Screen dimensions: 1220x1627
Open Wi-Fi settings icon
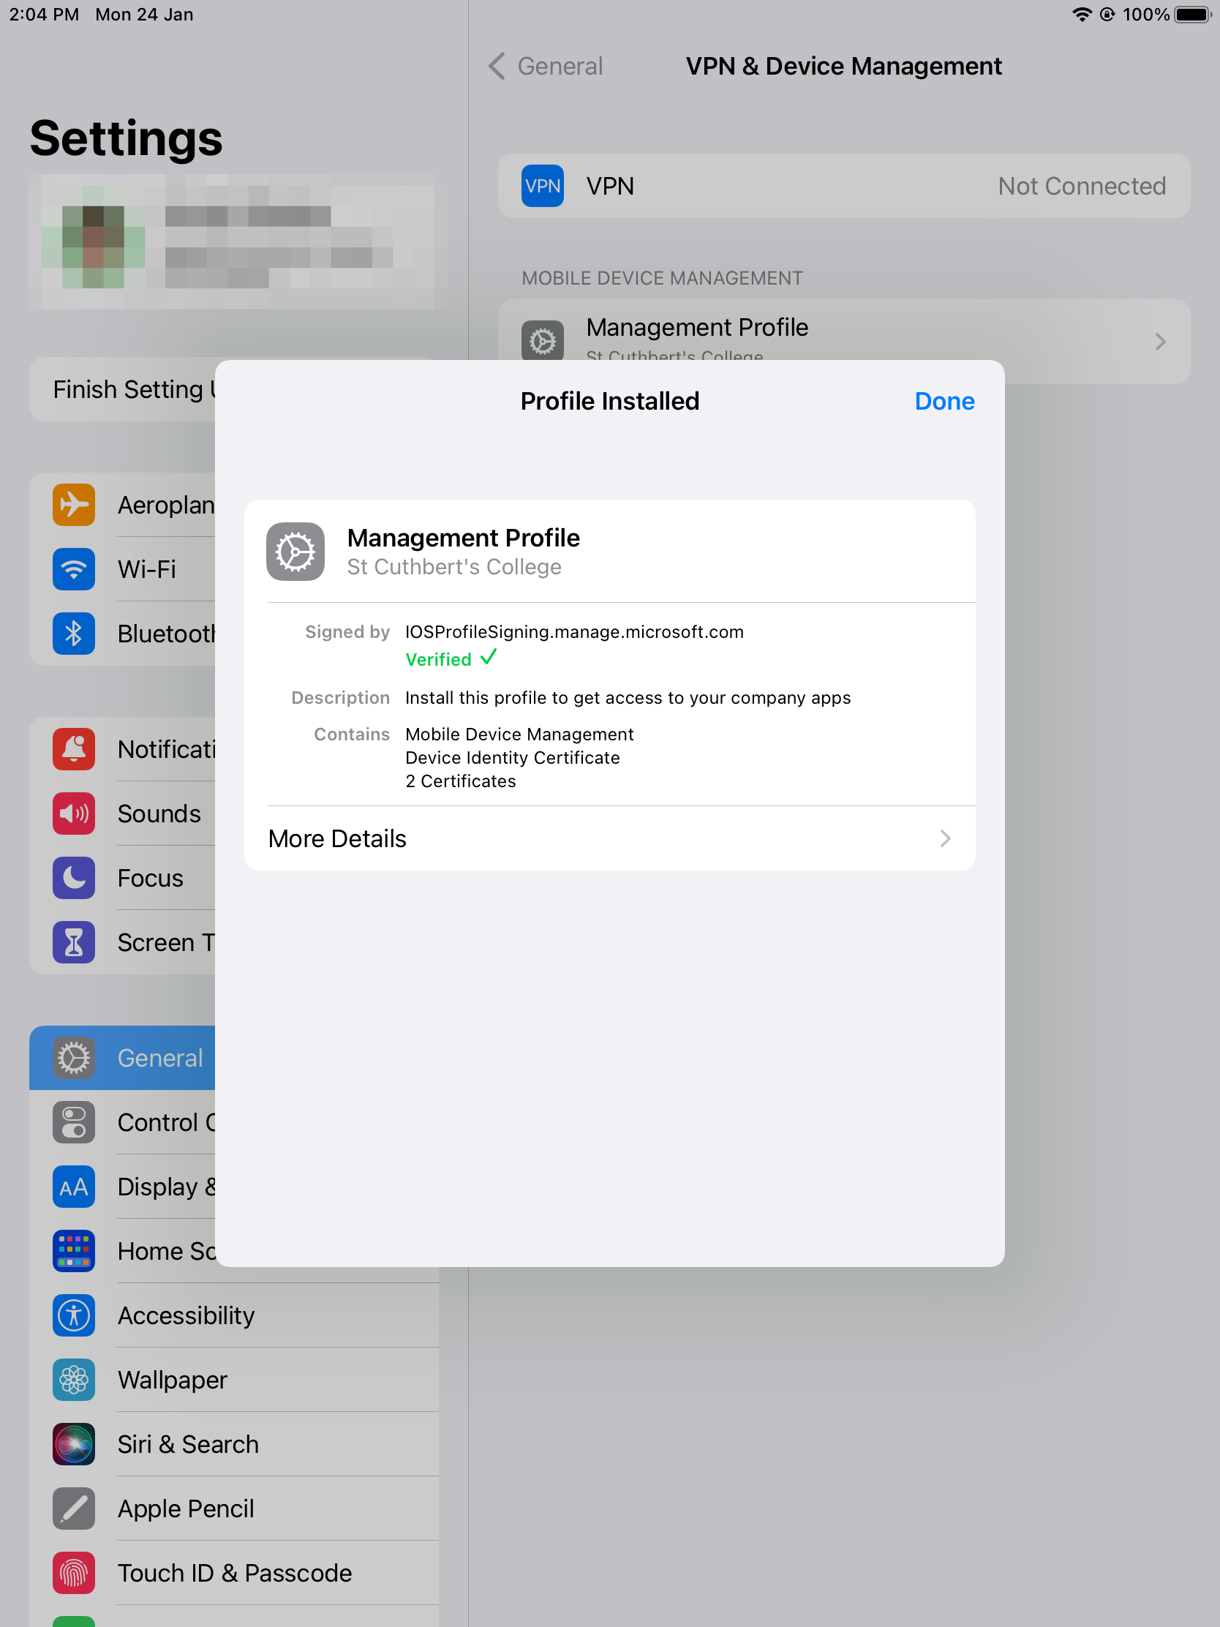(x=74, y=569)
